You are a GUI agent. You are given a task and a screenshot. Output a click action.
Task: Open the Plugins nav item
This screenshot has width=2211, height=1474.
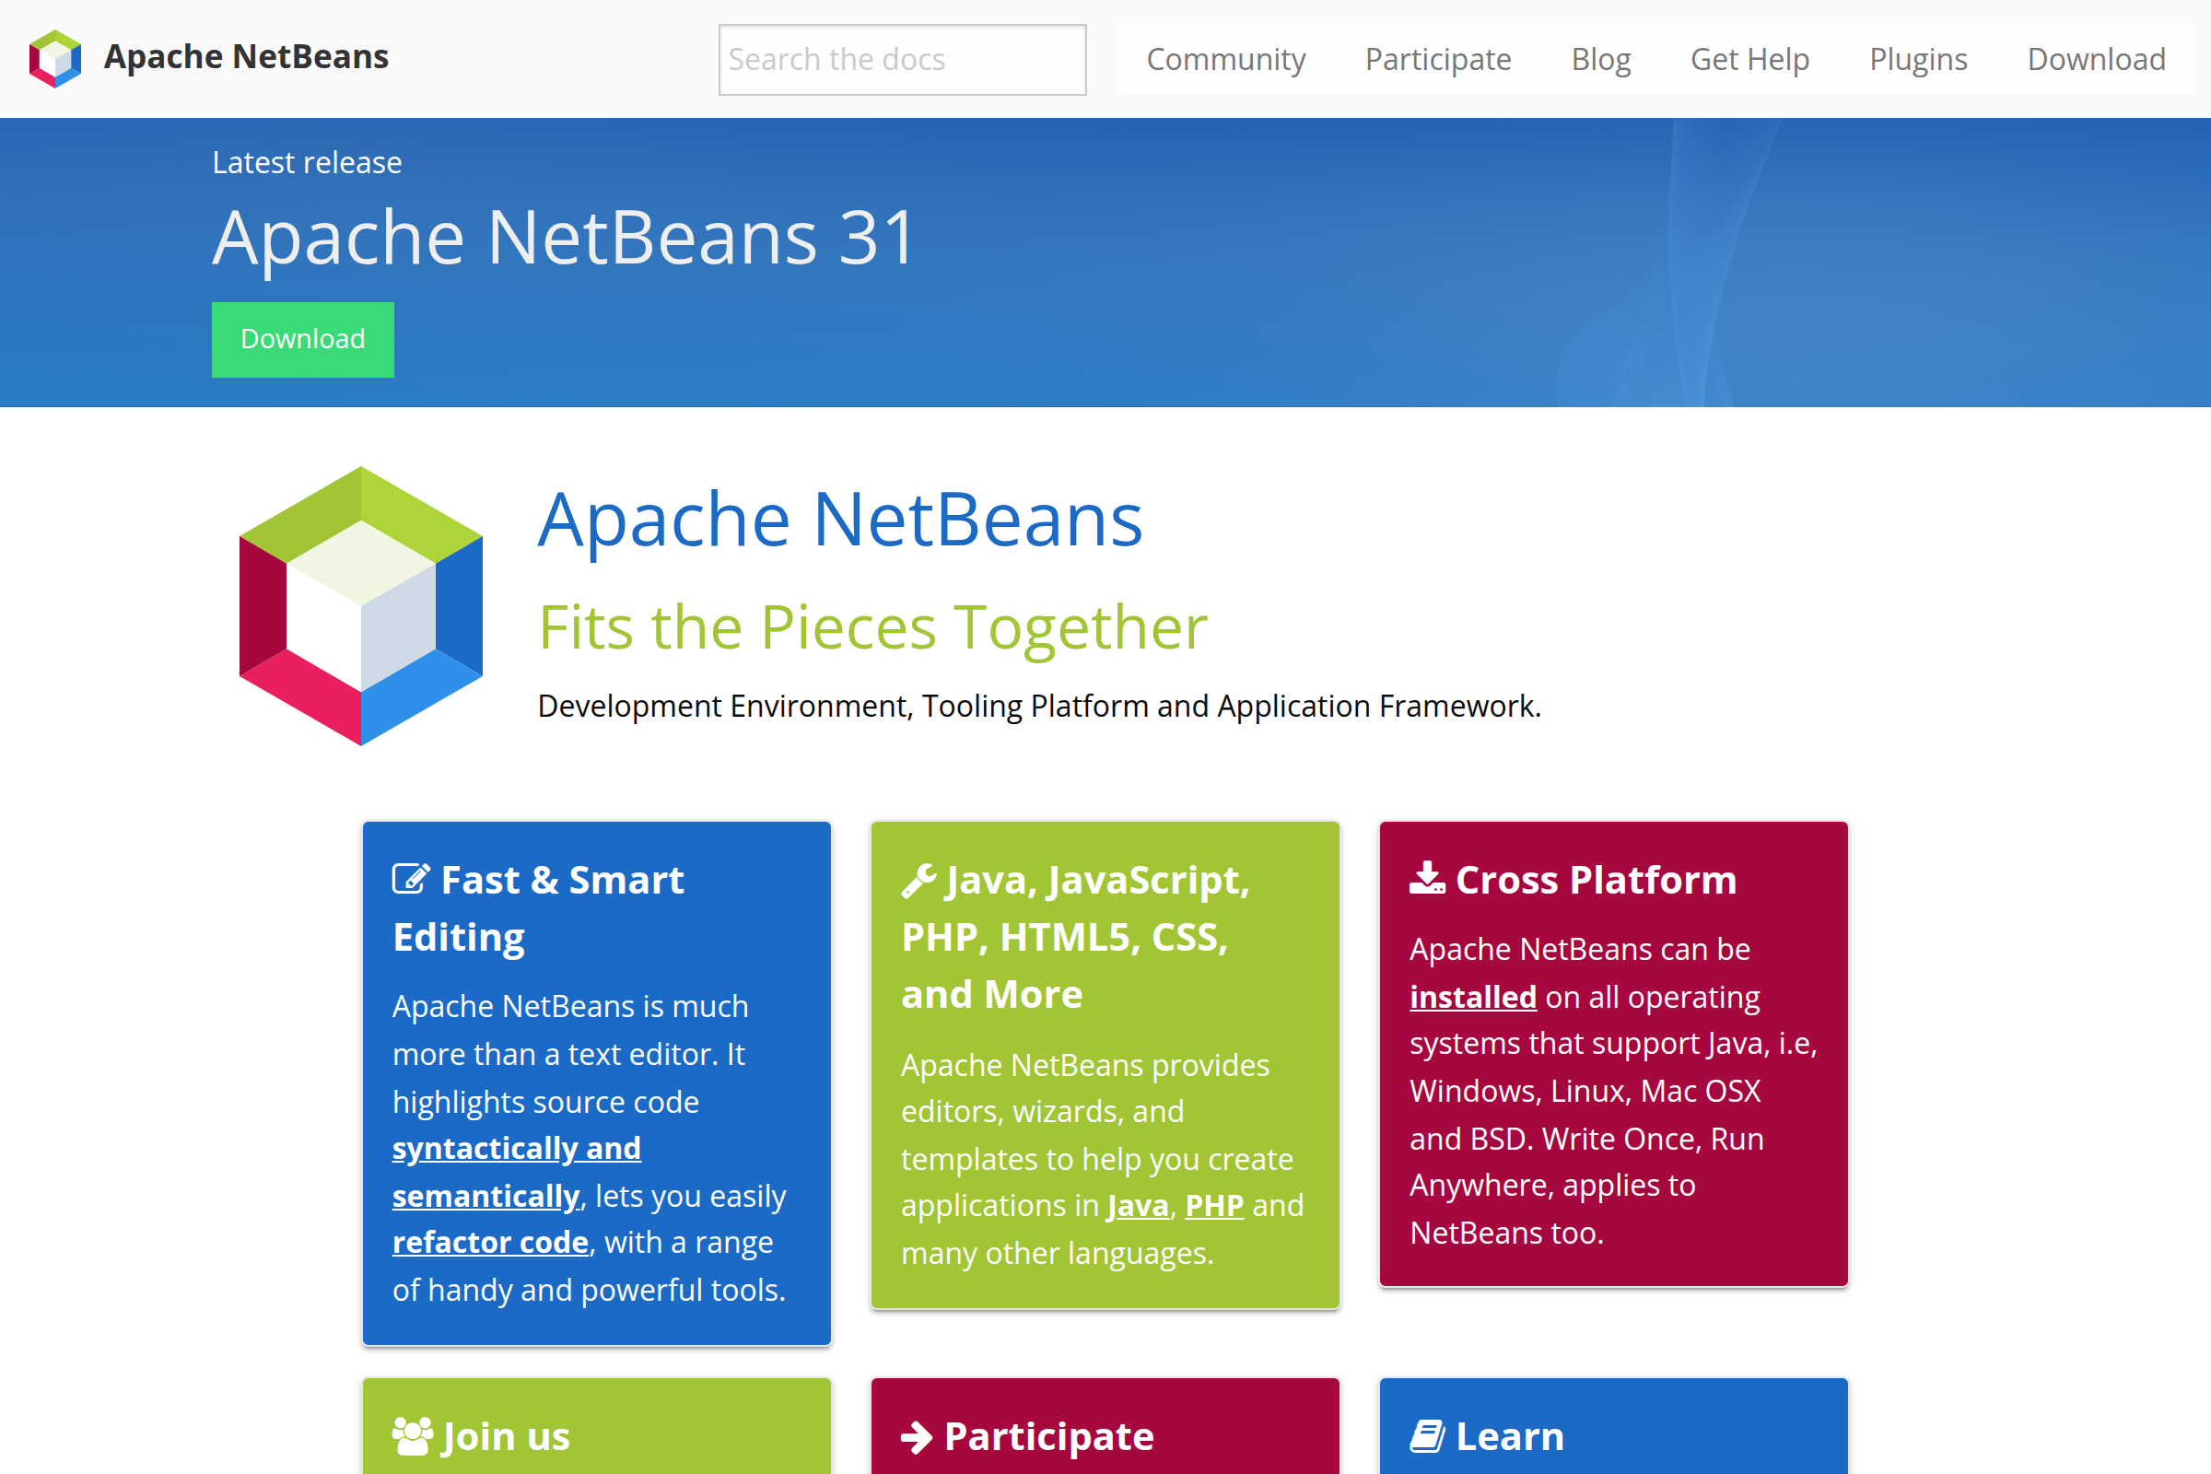(1918, 59)
